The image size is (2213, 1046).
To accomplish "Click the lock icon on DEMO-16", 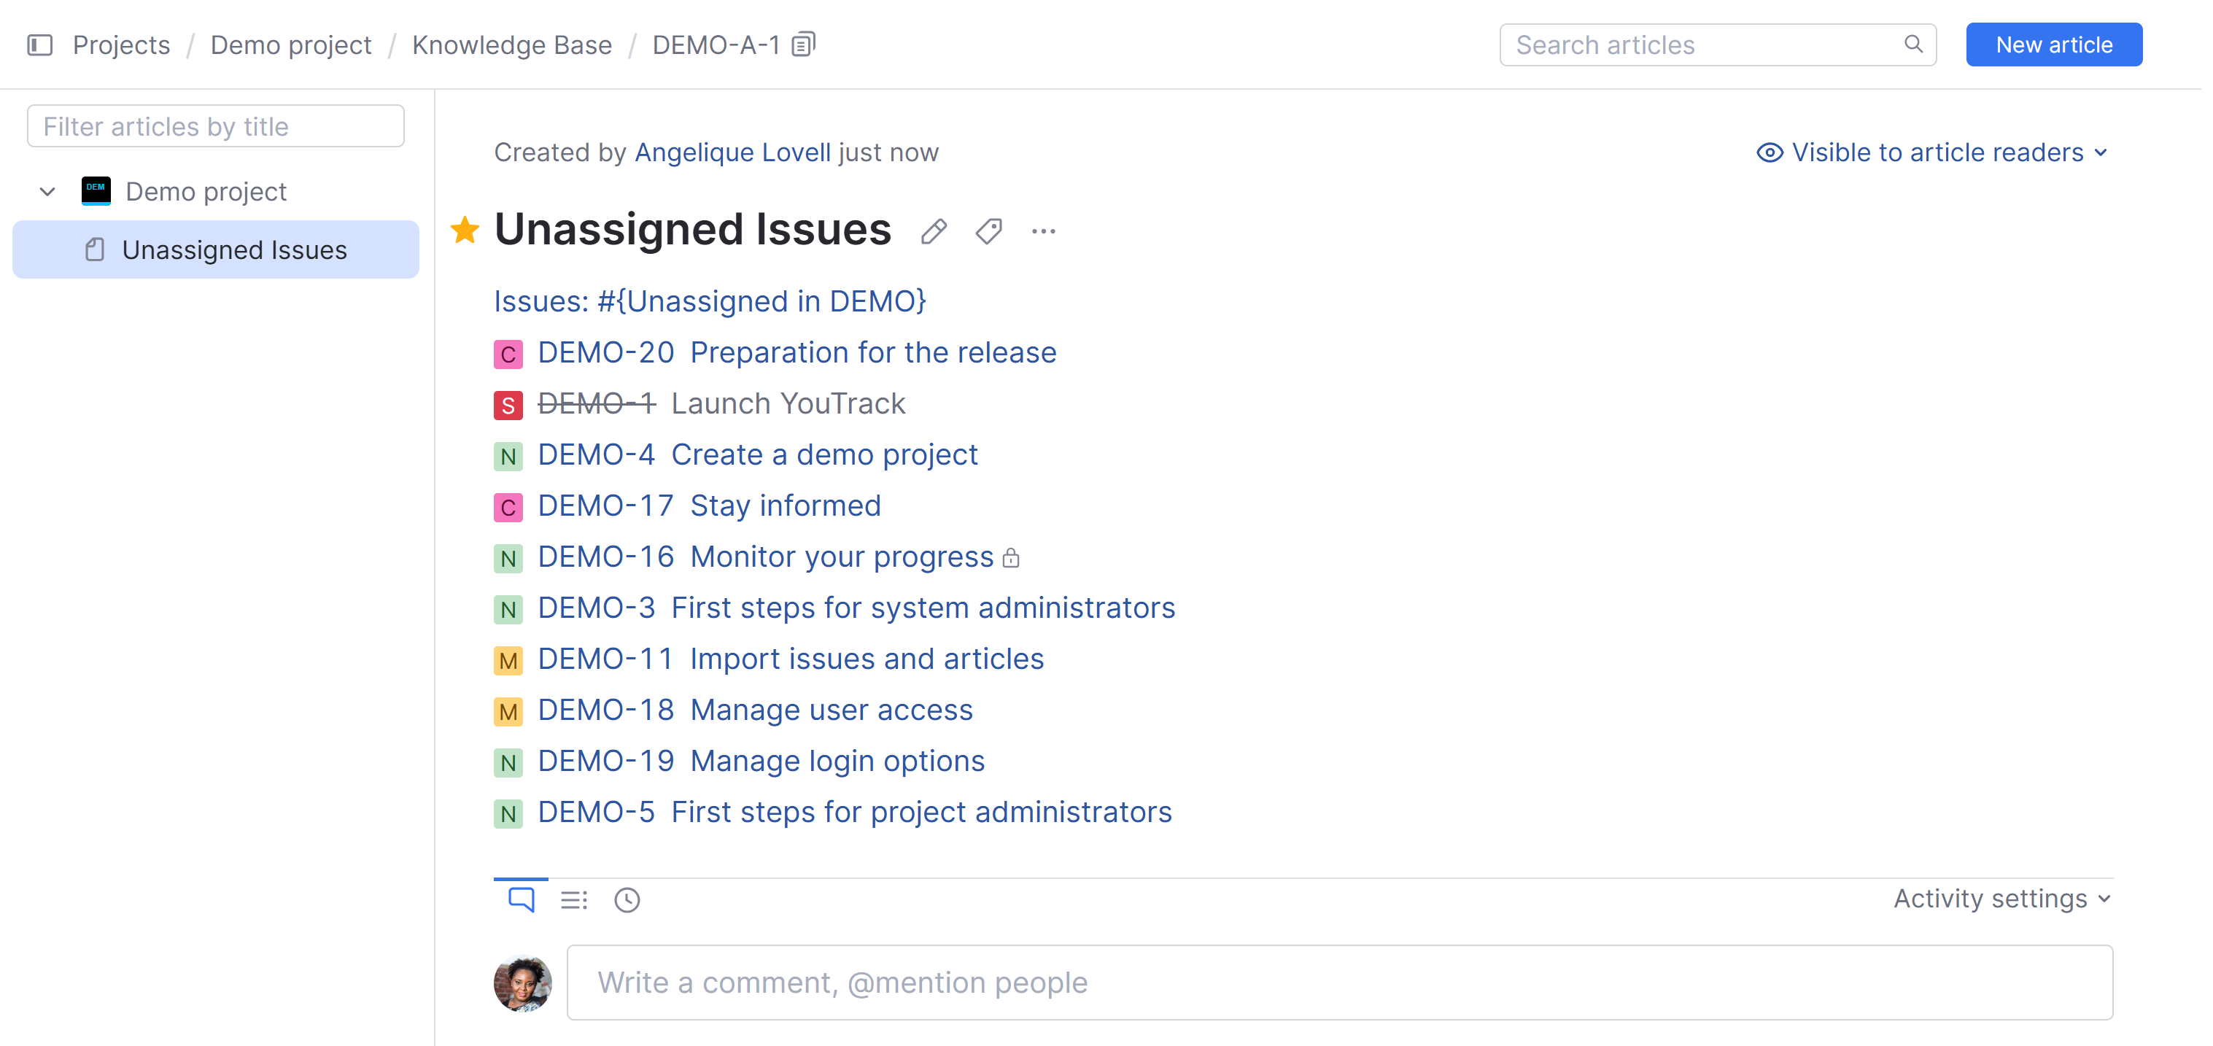I will (1012, 558).
